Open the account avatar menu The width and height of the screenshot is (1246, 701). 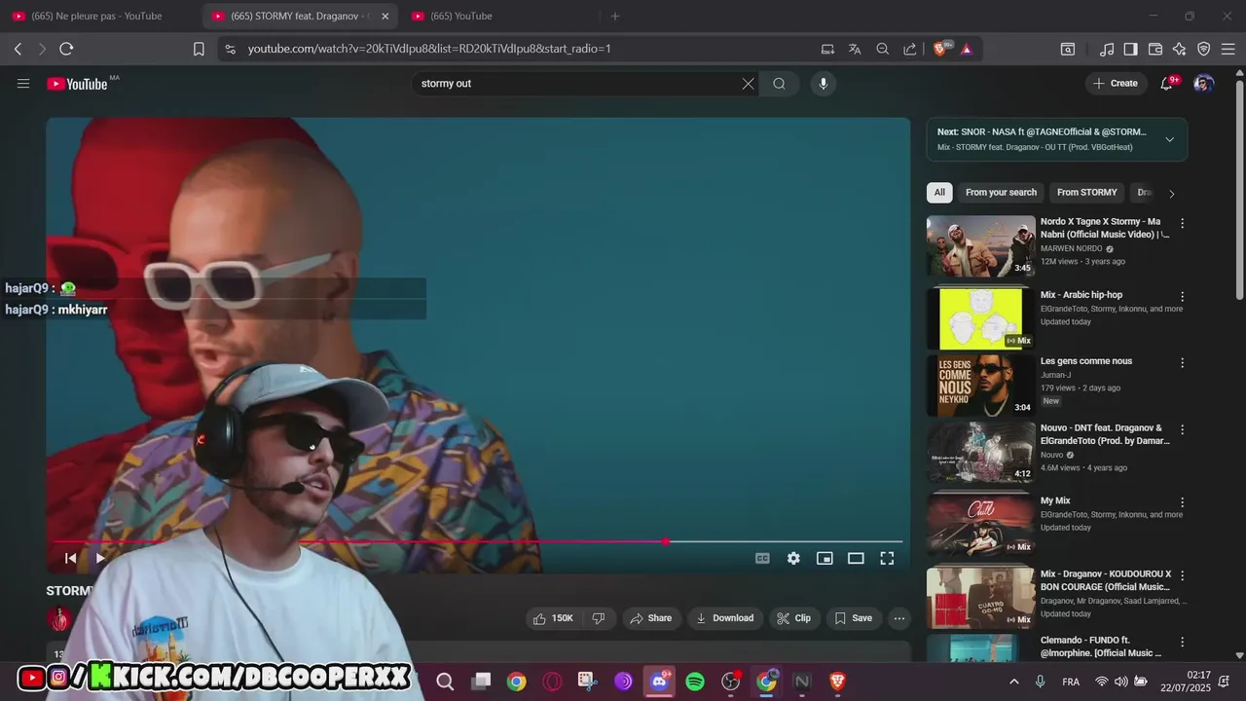(x=1204, y=84)
